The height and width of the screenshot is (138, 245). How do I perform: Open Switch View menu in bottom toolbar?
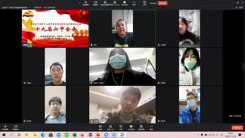point(141,127)
